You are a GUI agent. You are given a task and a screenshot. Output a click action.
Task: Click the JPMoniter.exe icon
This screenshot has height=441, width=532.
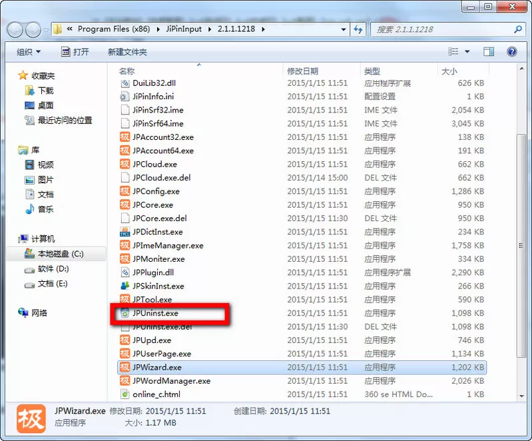(x=125, y=259)
